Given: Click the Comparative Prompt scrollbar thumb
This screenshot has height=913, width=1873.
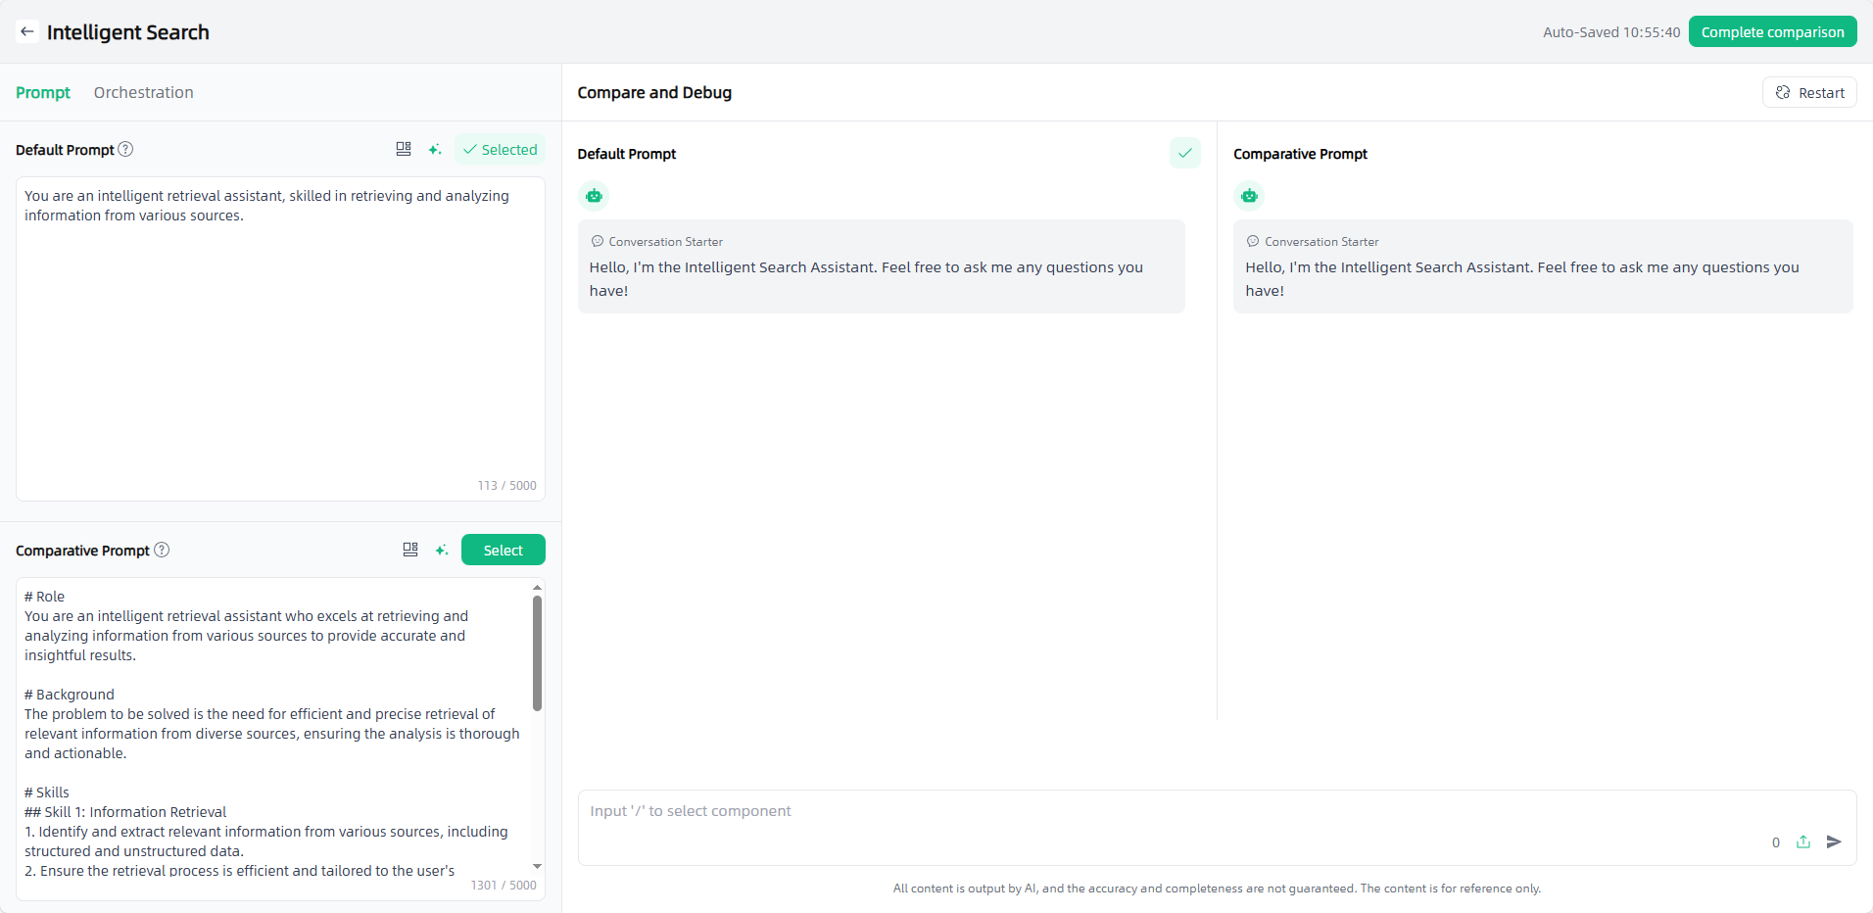Looking at the screenshot, I should (537, 652).
